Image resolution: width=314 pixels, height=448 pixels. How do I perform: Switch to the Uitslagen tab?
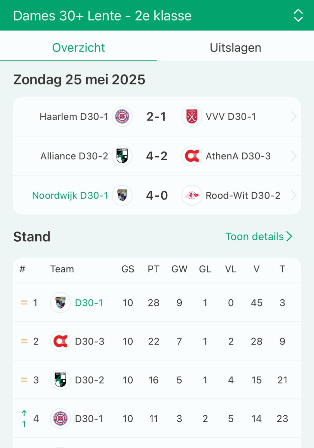[235, 47]
